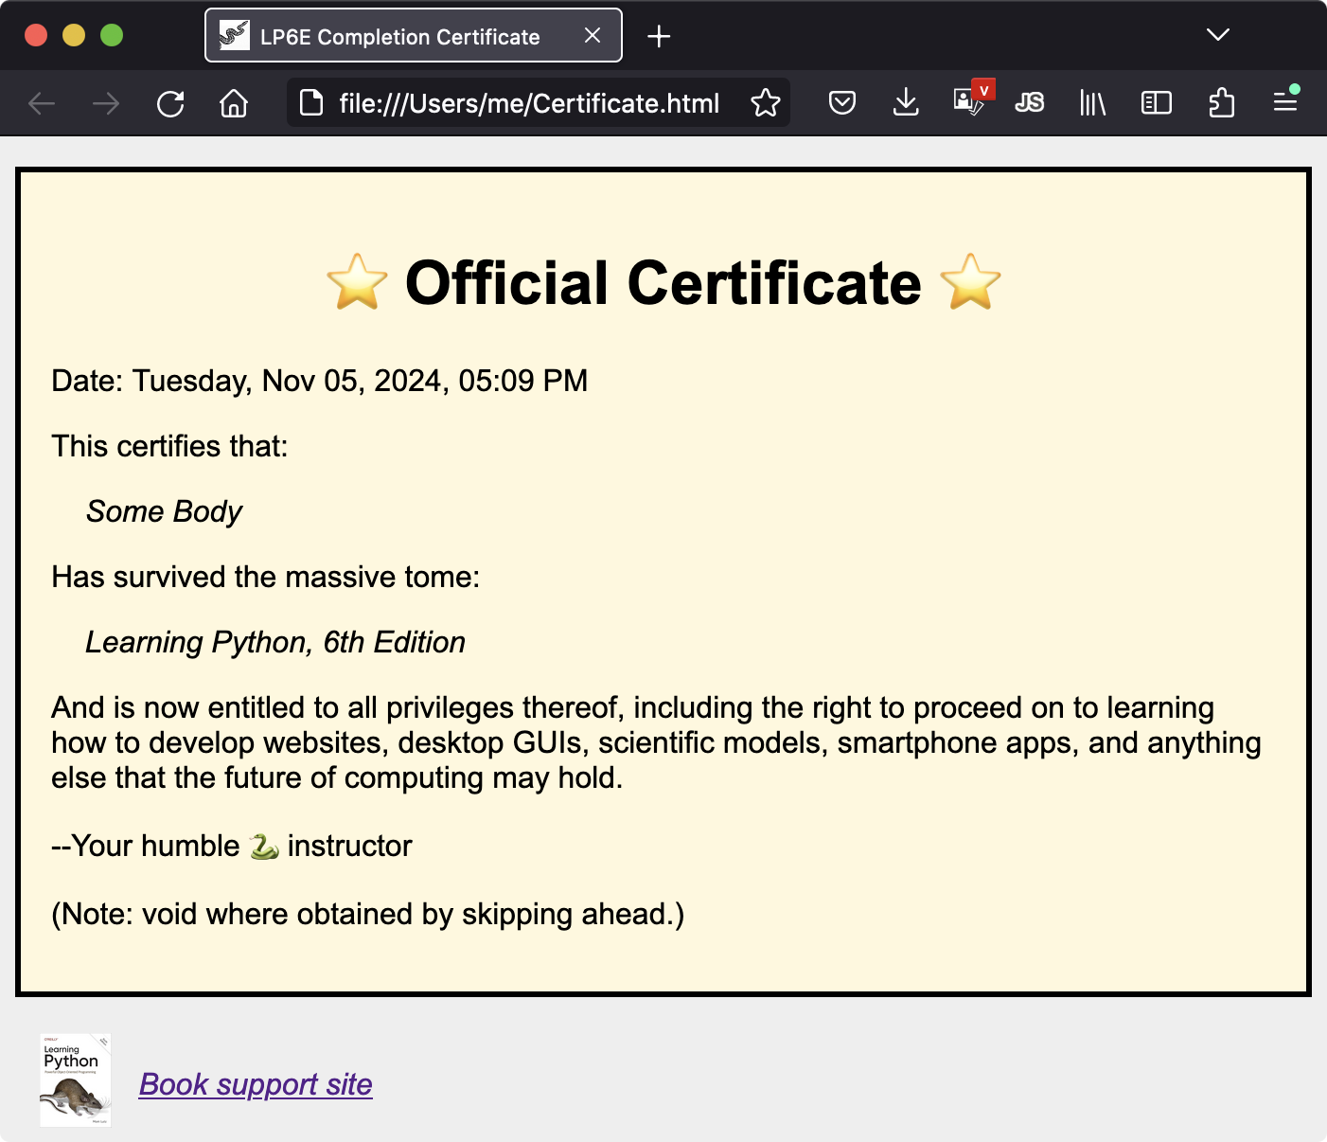Open the extension with red V badge
Screen dimensions: 1327x1142
coord(970,101)
